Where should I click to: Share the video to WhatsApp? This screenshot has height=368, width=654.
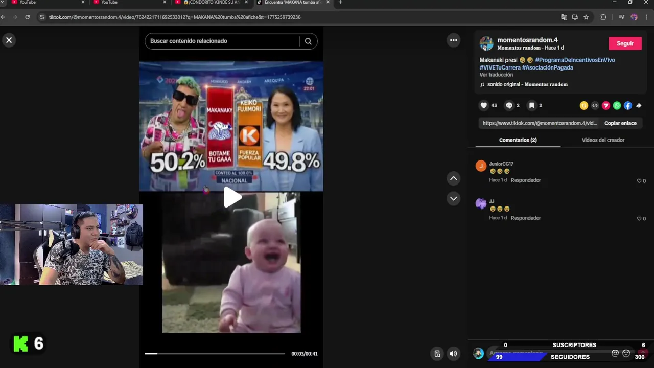pyautogui.click(x=617, y=106)
